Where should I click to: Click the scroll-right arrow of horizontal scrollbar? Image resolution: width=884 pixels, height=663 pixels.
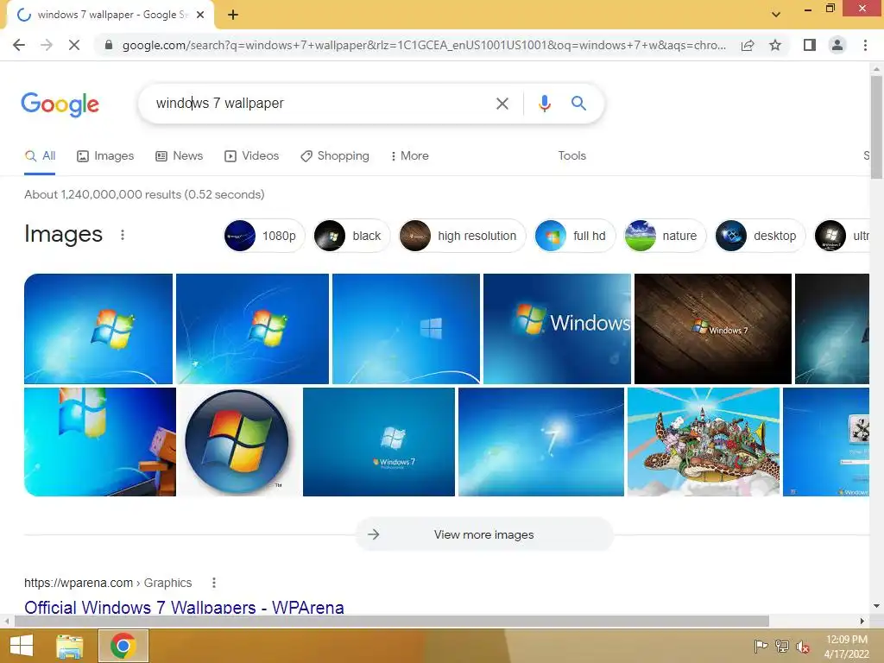862,622
